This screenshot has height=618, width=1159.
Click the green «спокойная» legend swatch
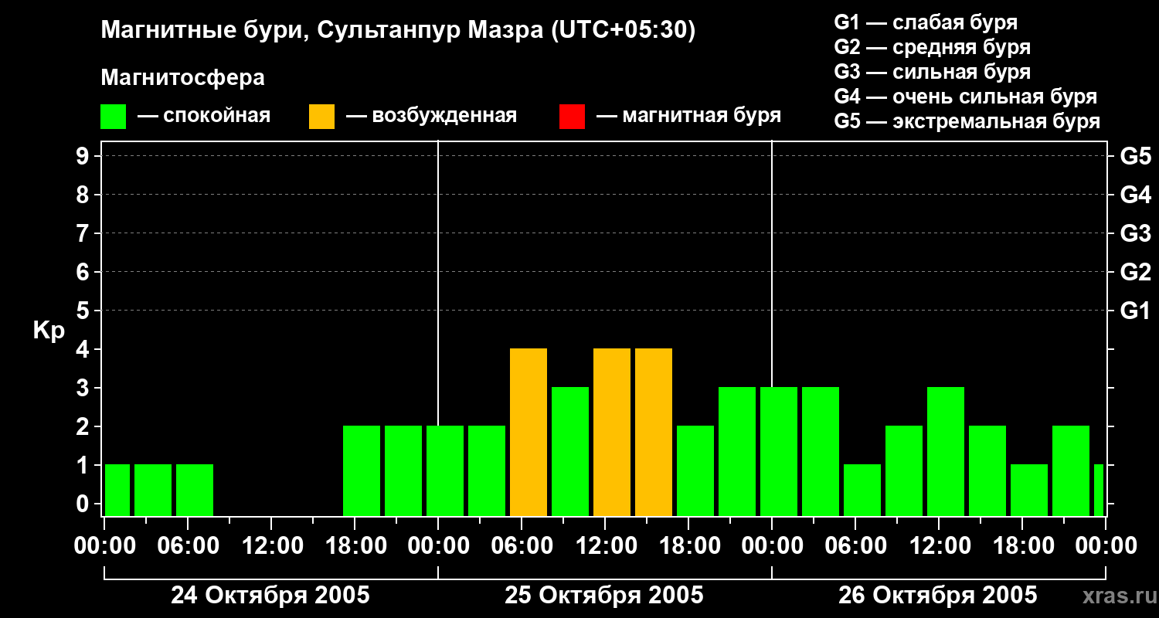pos(114,117)
